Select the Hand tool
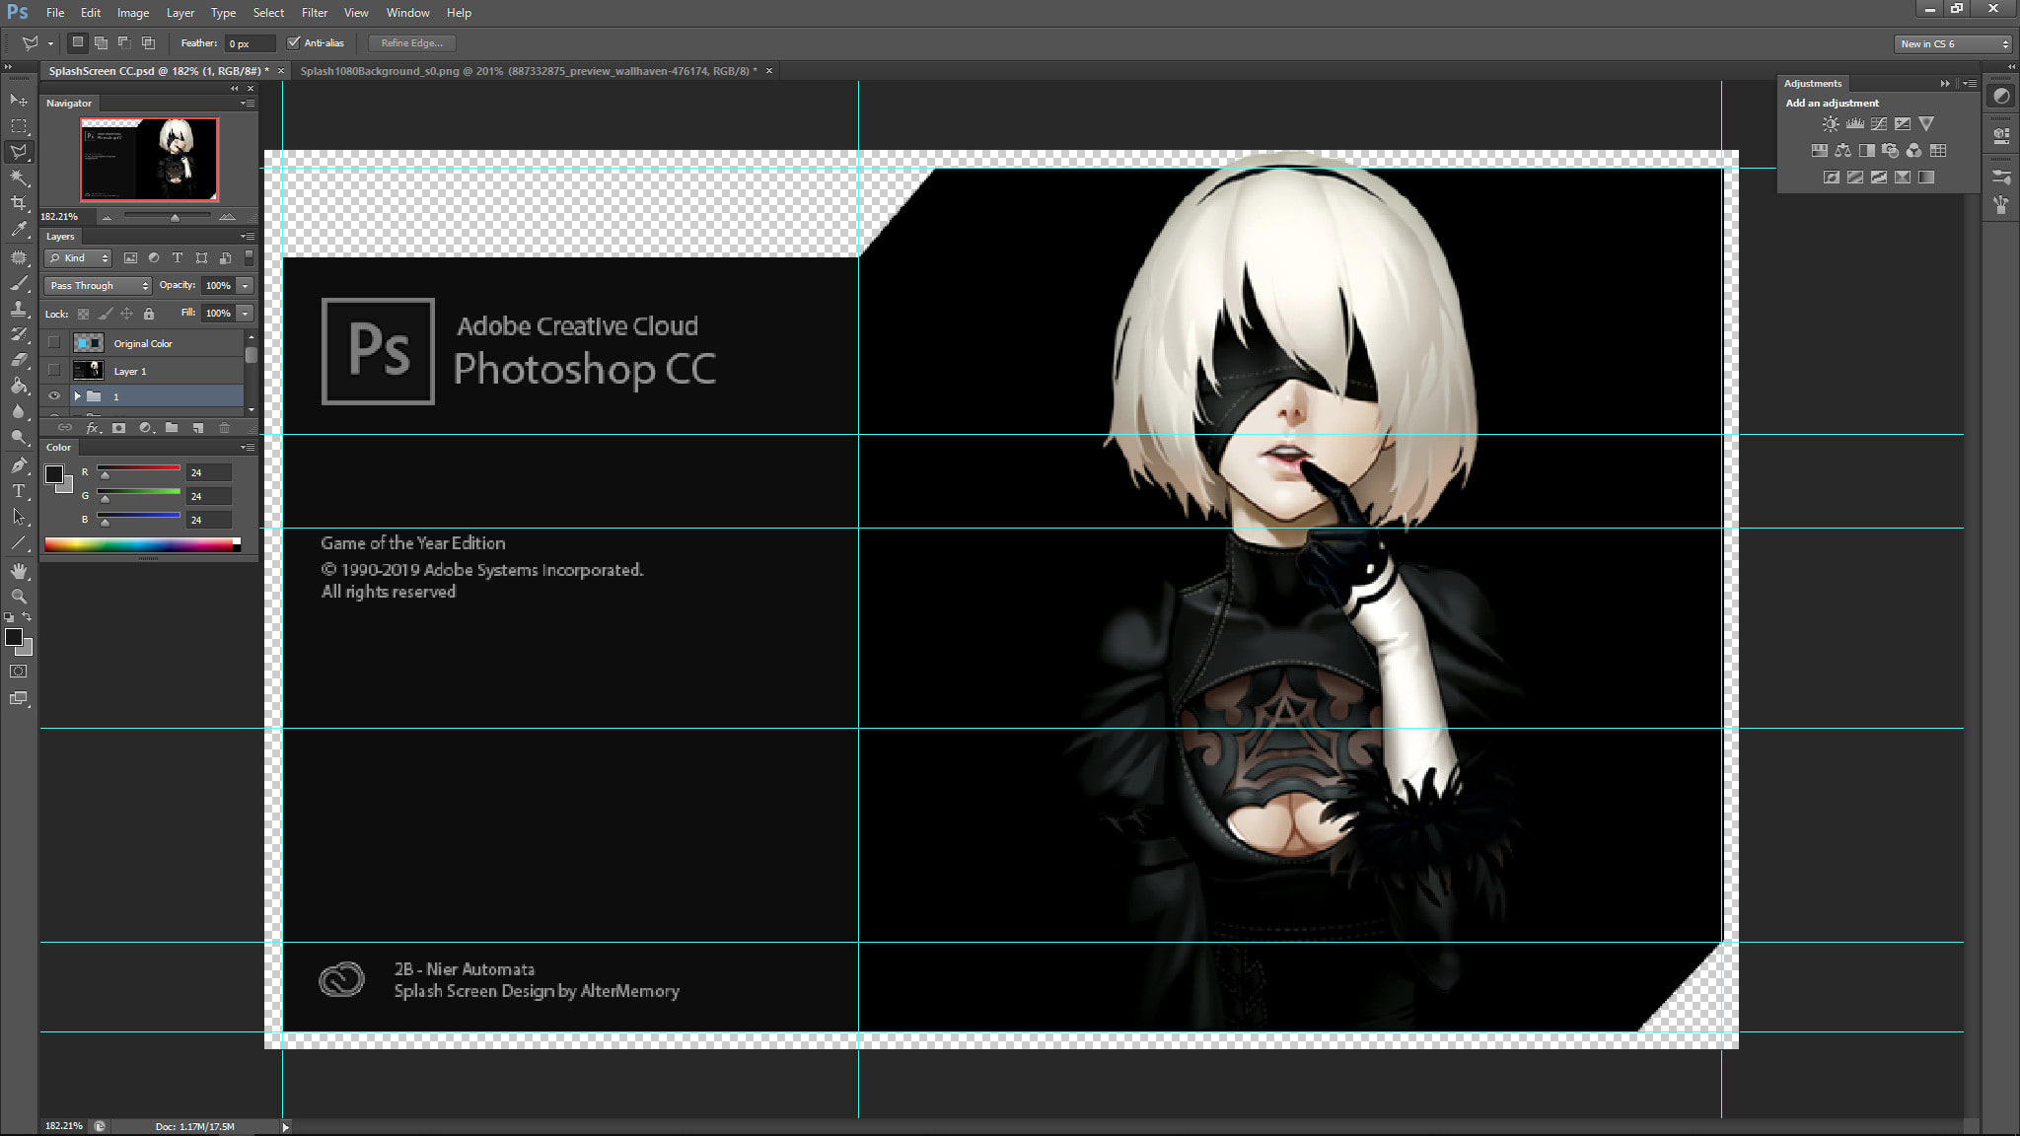Viewport: 2020px width, 1136px height. coord(19,571)
